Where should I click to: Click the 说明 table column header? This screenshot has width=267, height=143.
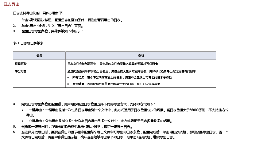pos(141,56)
